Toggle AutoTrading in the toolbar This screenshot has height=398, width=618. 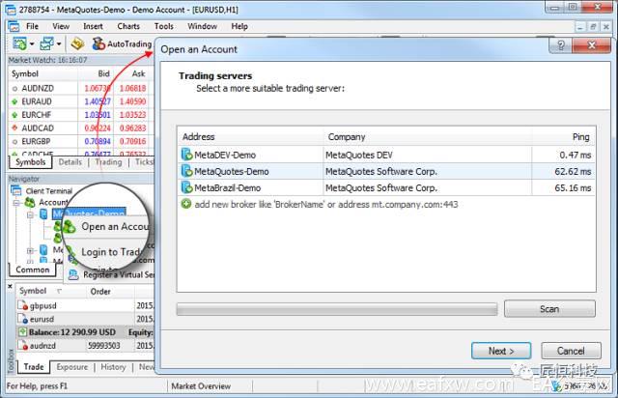pos(122,43)
